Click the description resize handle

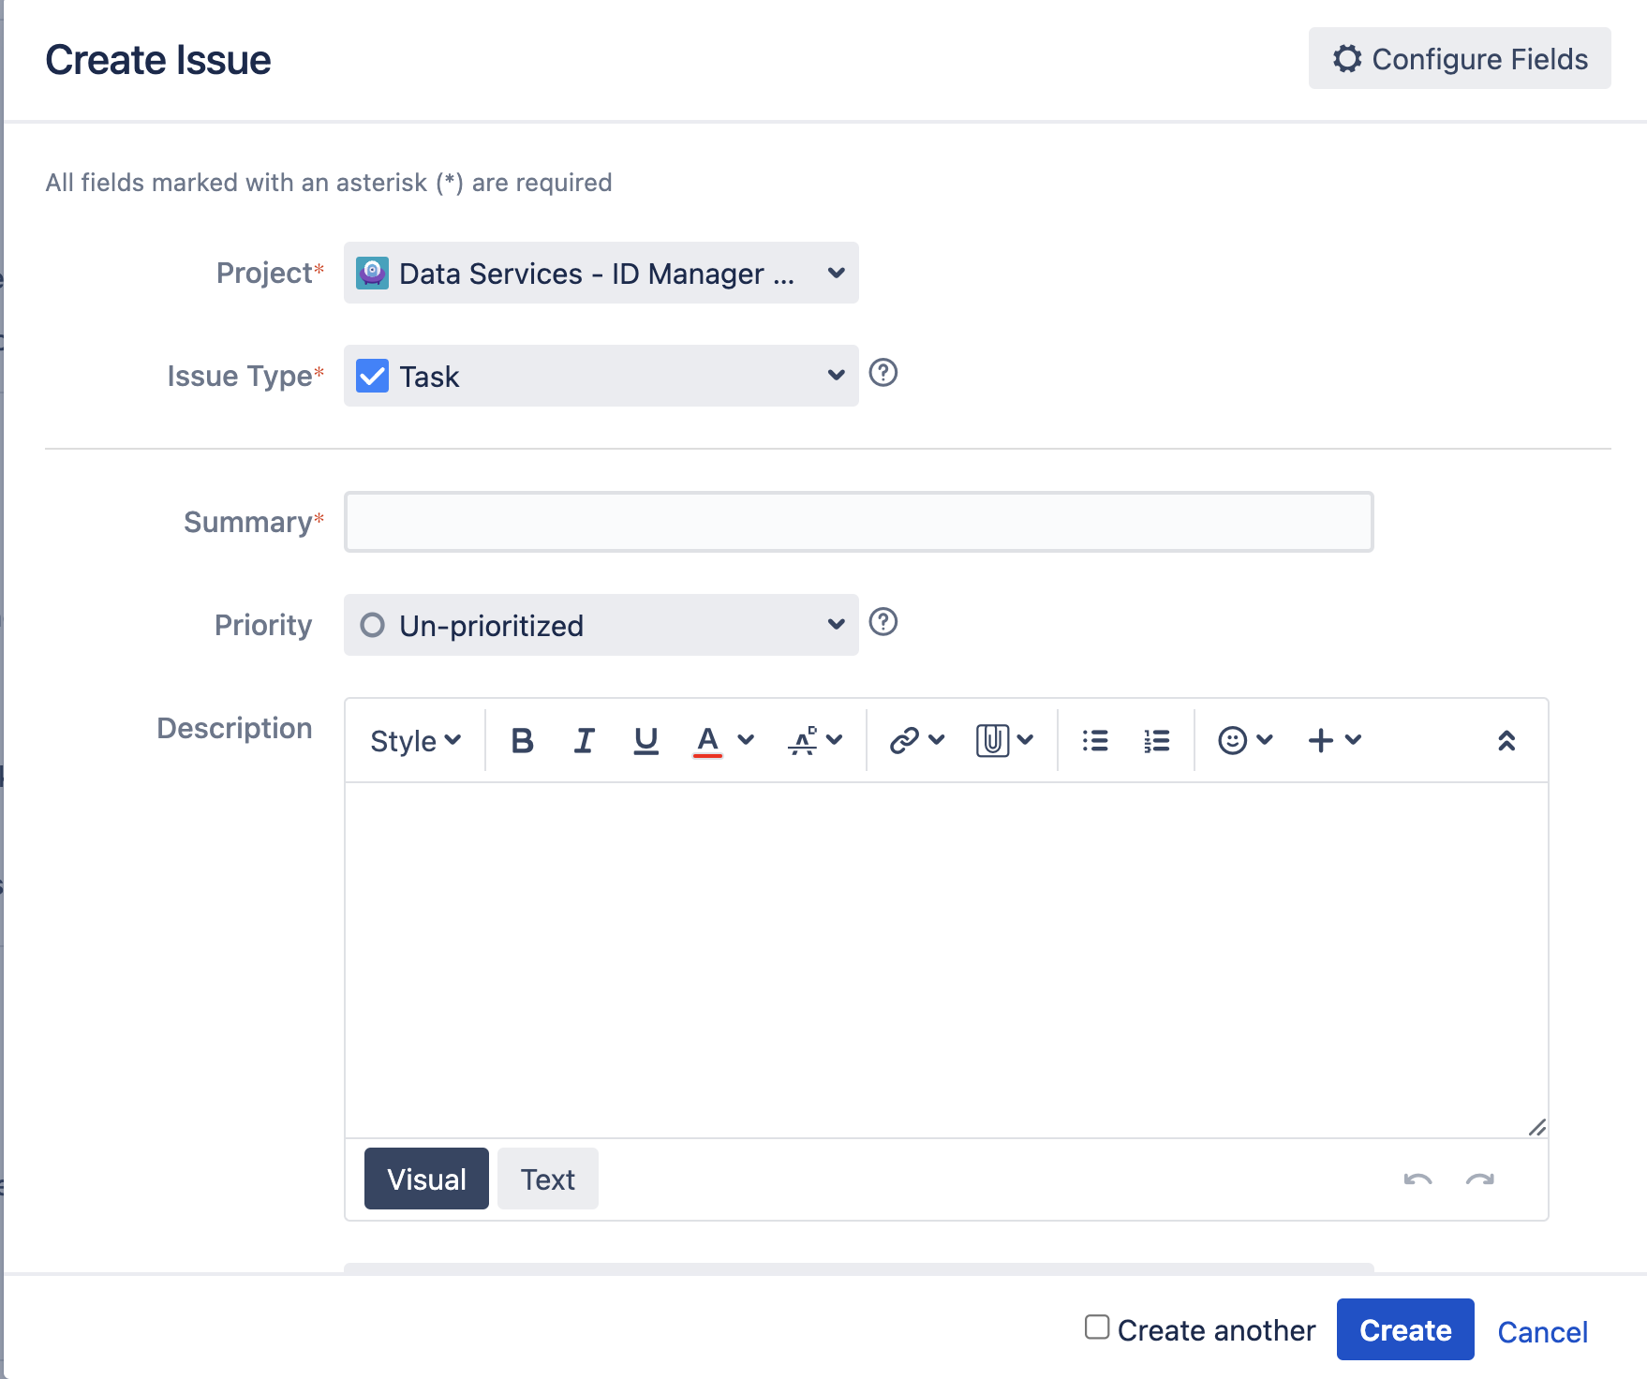click(1536, 1127)
